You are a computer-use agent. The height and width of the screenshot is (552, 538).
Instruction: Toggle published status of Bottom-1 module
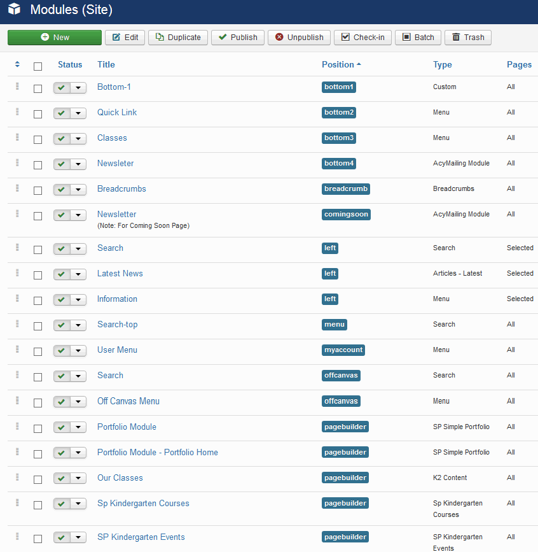[x=62, y=88]
